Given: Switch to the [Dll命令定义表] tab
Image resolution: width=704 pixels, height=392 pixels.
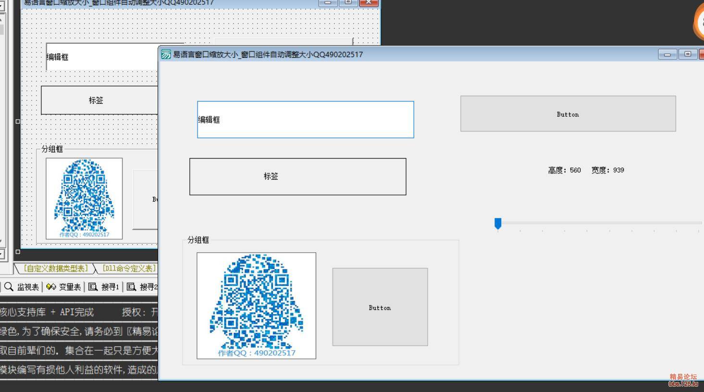Looking at the screenshot, I should [x=128, y=268].
